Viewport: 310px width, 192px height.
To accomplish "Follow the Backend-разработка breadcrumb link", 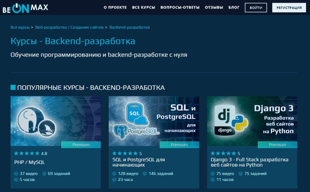I will 129,27.
